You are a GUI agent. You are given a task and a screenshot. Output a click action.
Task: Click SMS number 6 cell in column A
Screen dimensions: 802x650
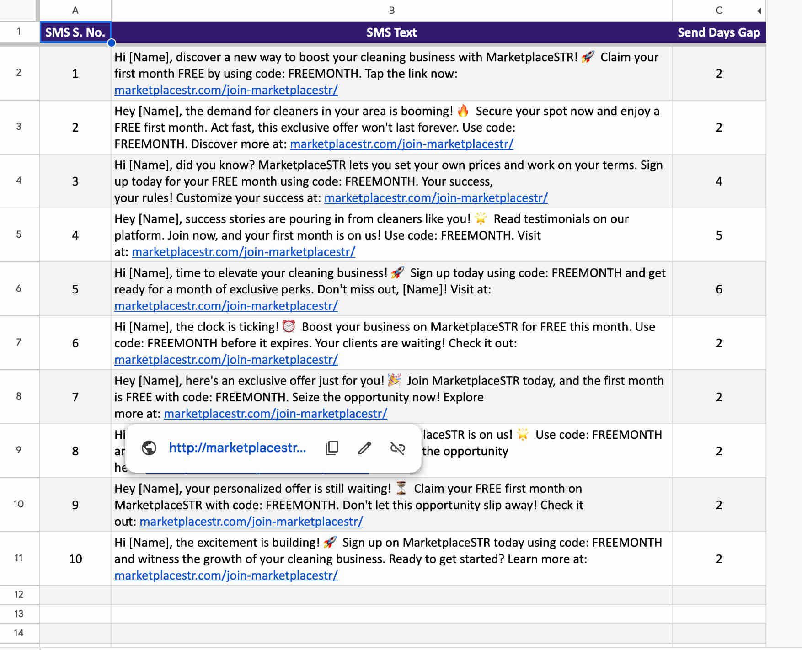click(75, 343)
